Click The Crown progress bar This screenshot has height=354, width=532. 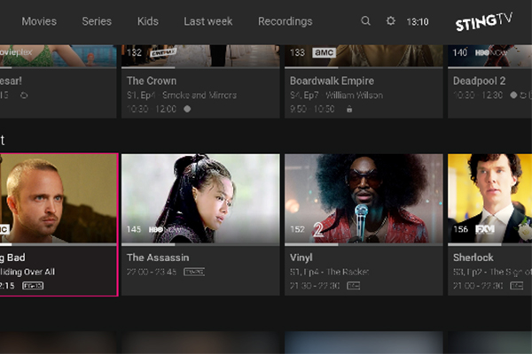pyautogui.click(x=200, y=68)
